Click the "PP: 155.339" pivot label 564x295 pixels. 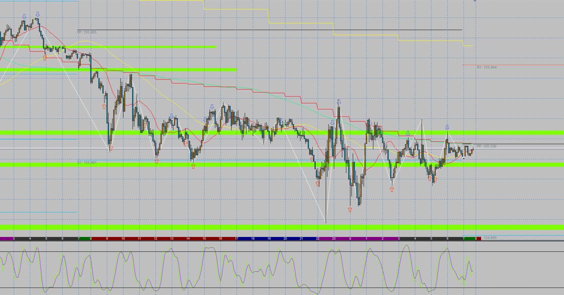point(487,146)
